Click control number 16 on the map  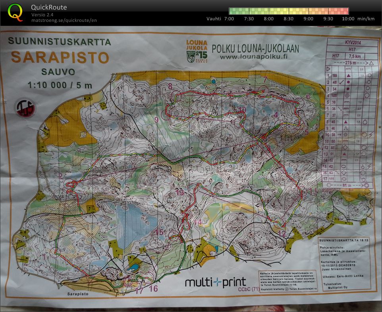pos(153,289)
